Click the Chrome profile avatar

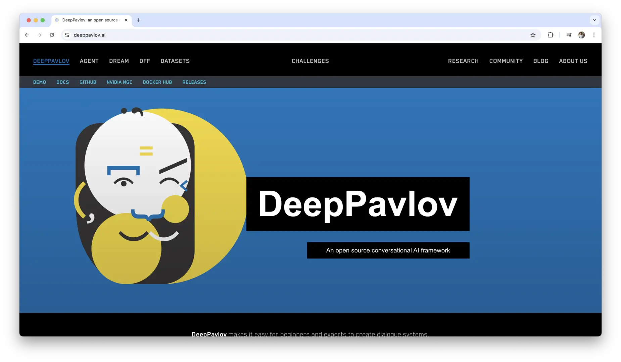[x=582, y=35]
